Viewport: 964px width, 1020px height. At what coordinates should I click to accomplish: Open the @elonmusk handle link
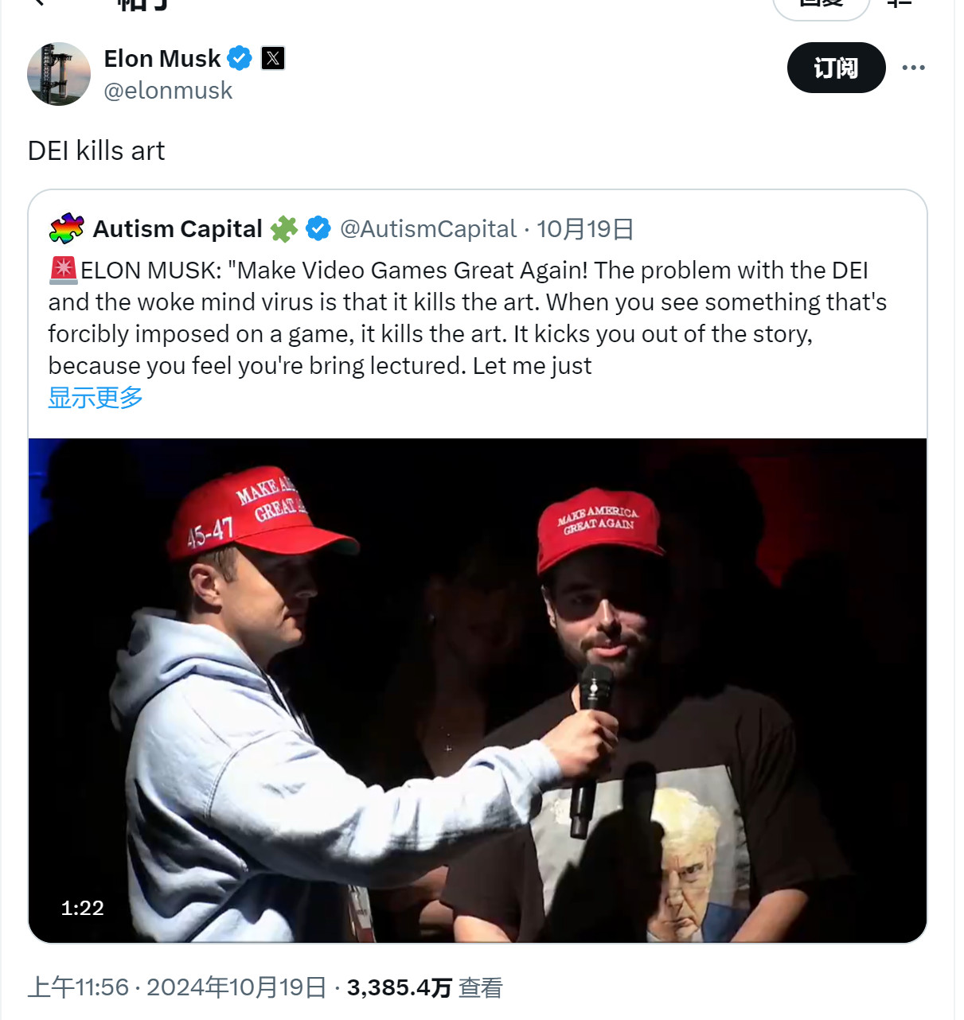click(168, 91)
